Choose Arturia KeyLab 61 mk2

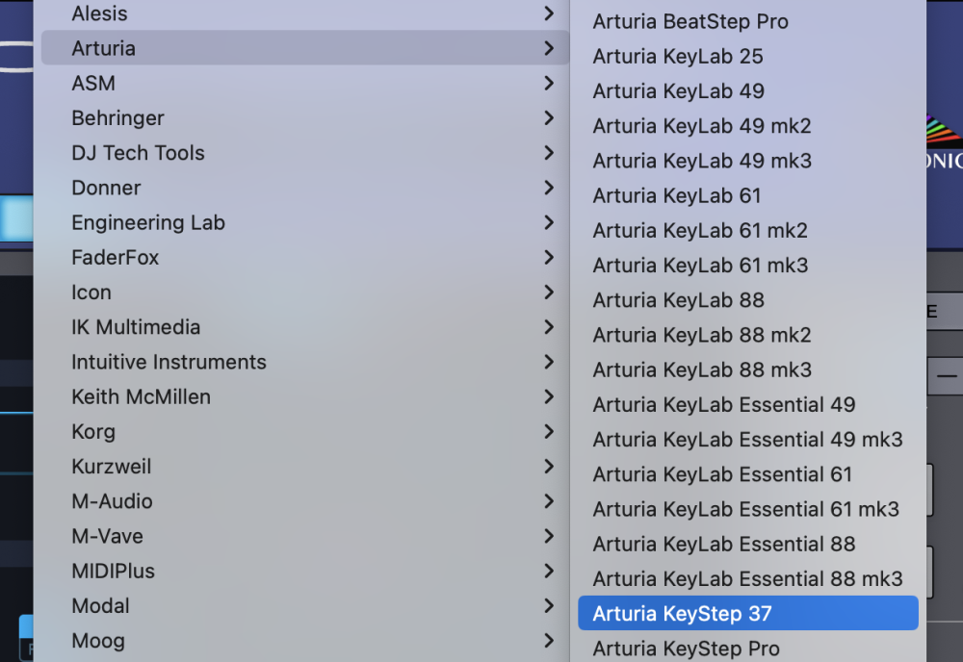pyautogui.click(x=700, y=230)
